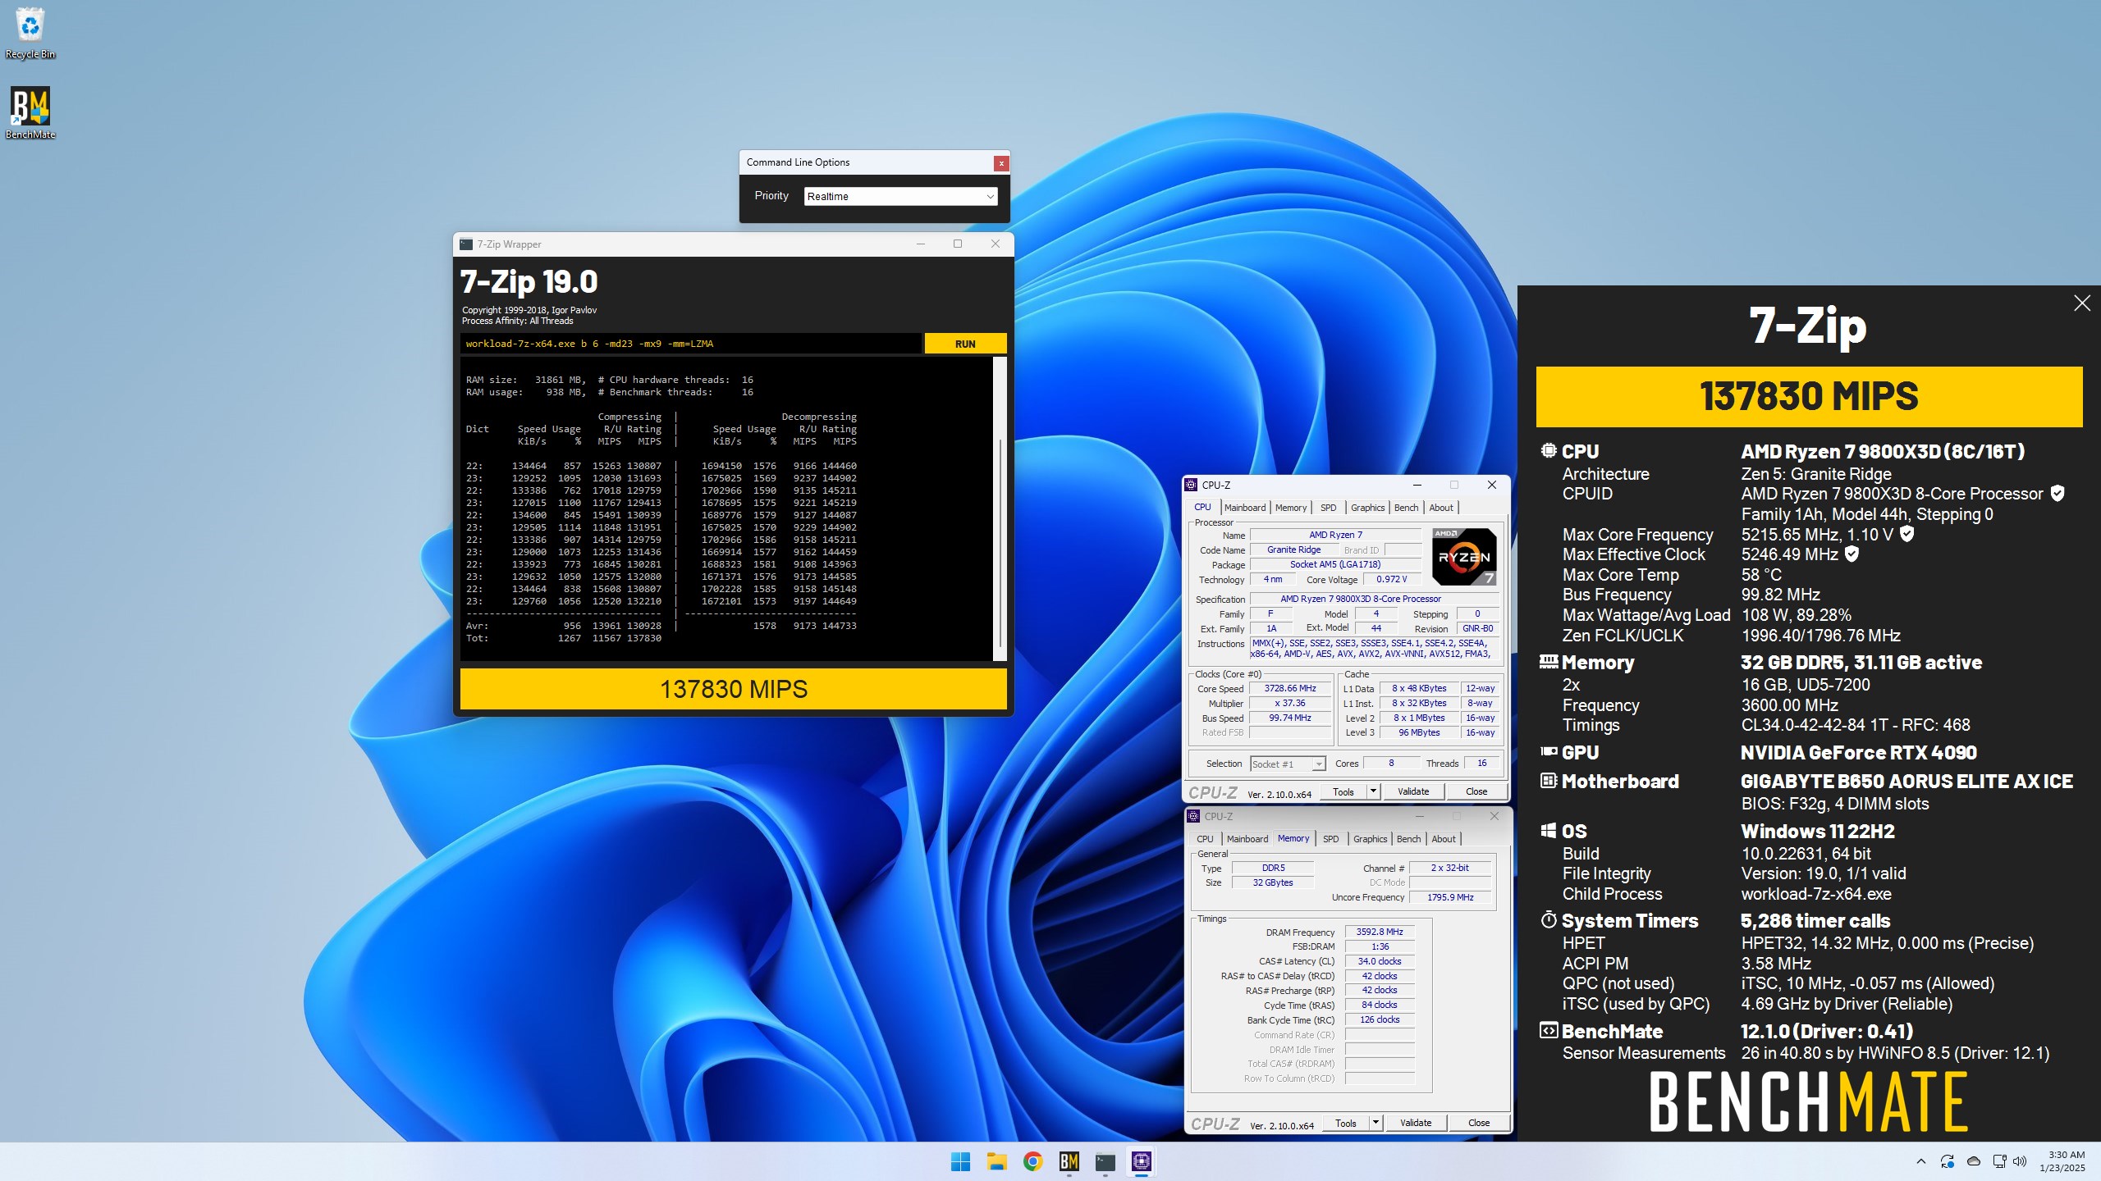Viewport: 2101px width, 1181px height.
Task: Click the Specification field in CPU-Z
Action: coord(1375,599)
